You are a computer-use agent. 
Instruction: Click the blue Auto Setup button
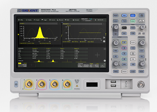coord(133,15)
